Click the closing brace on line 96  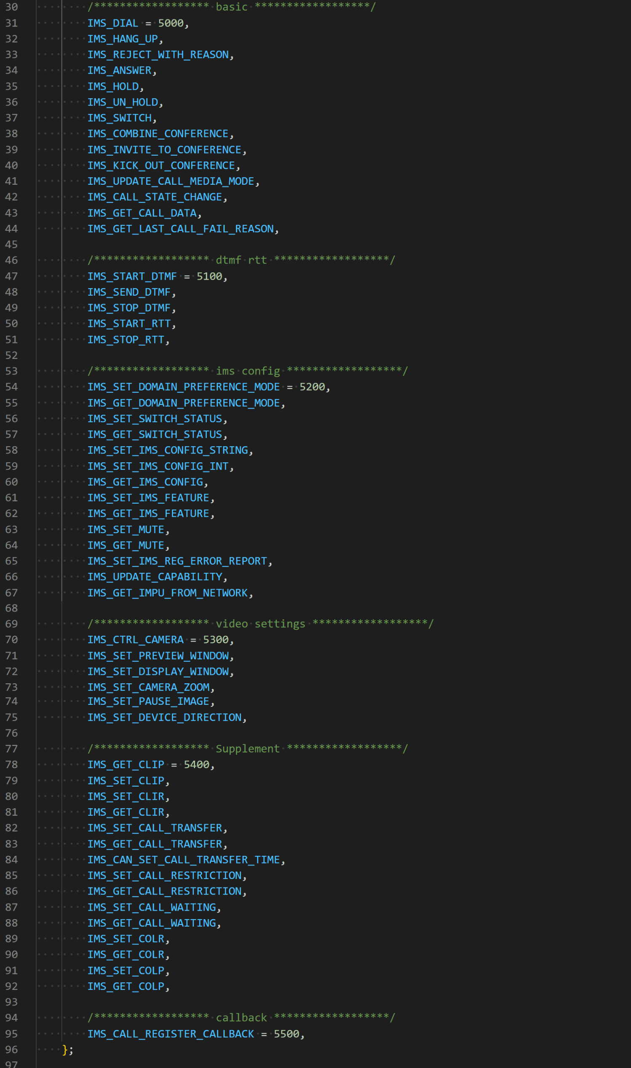tap(65, 1050)
